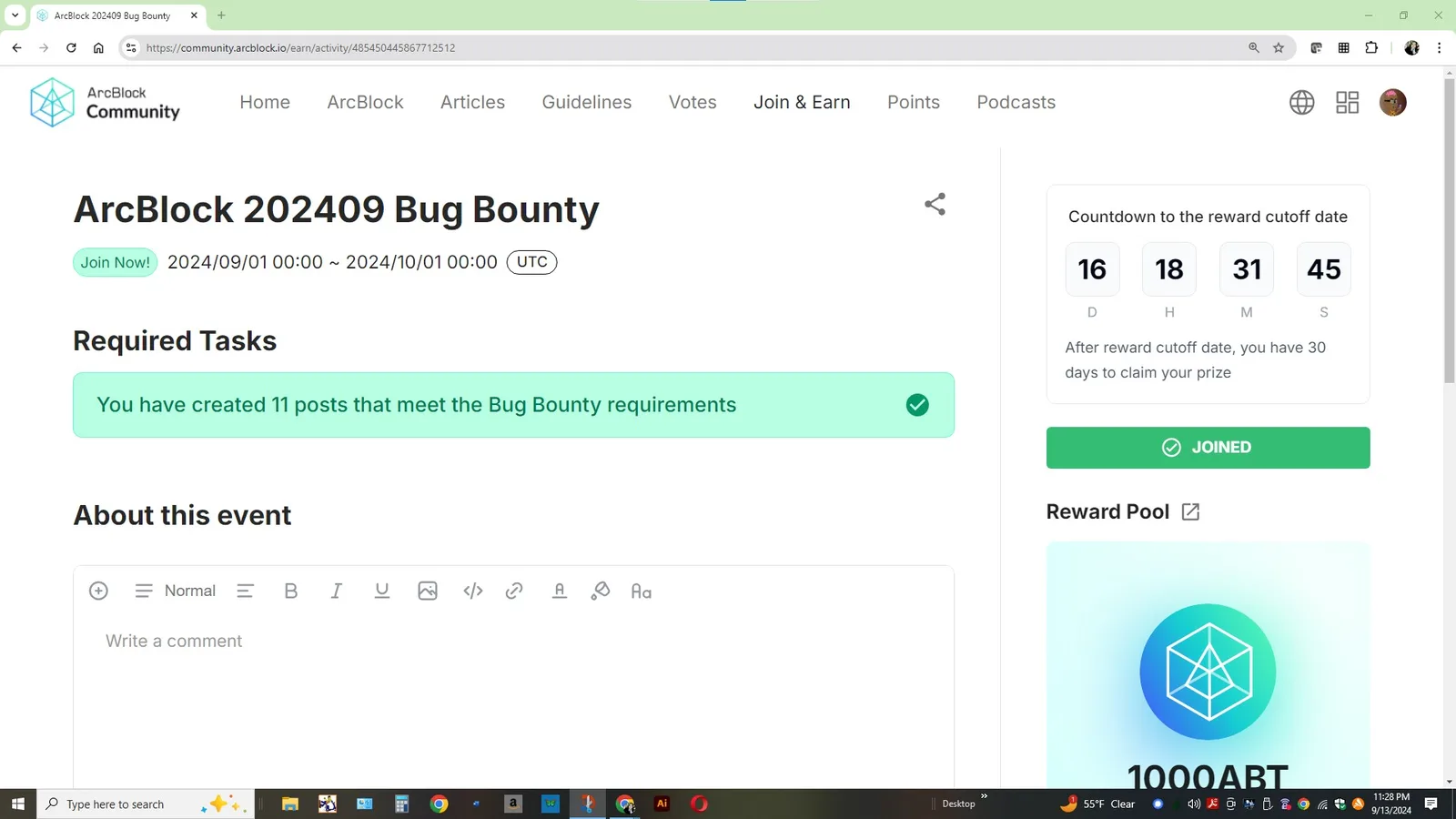Screen dimensions: 1456x819
Task: Open the font size Aa icon
Action: [x=642, y=591]
